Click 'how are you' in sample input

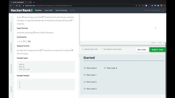24,69
